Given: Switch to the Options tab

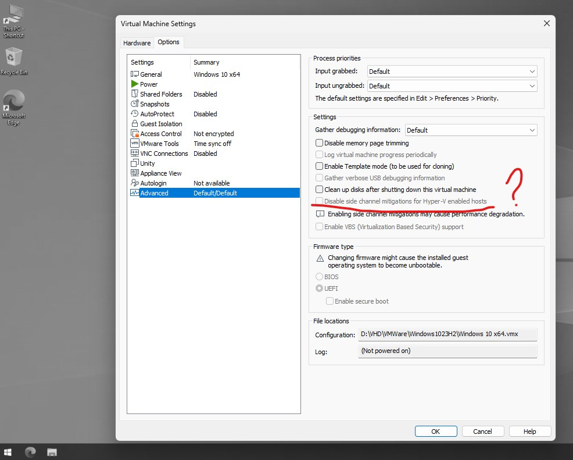Looking at the screenshot, I should tap(169, 42).
